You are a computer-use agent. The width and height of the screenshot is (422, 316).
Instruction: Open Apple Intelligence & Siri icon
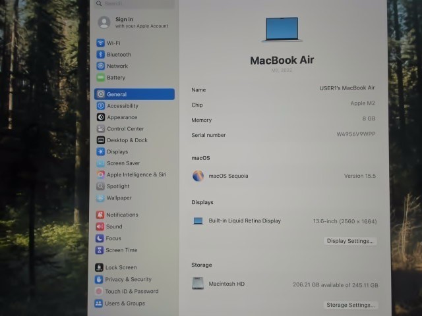100,174
